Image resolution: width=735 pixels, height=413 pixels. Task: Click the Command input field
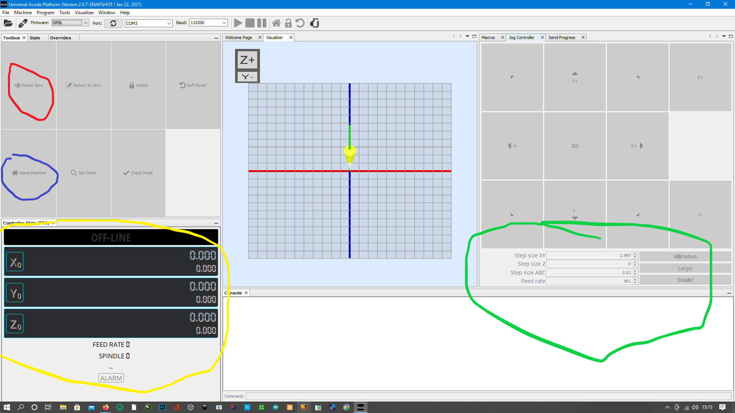pyautogui.click(x=488, y=396)
